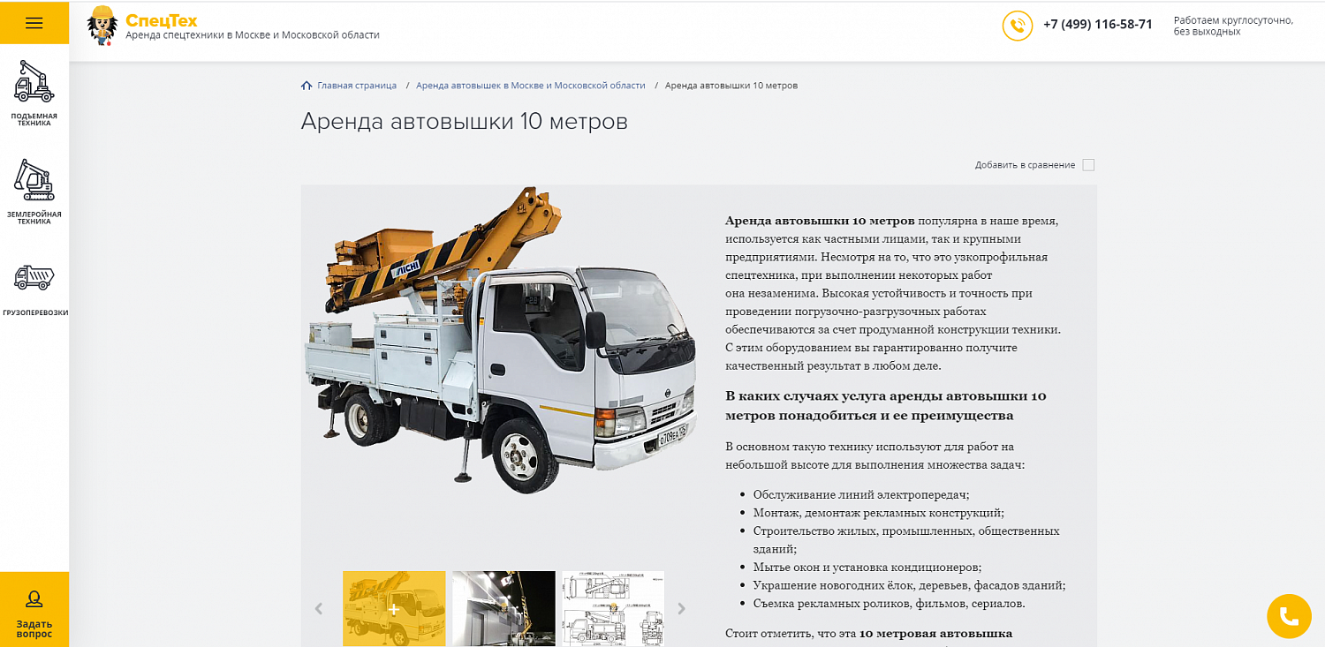Image resolution: width=1325 pixels, height=647 pixels.
Task: Click list item Съемка рекламных роликов
Action: point(890,604)
